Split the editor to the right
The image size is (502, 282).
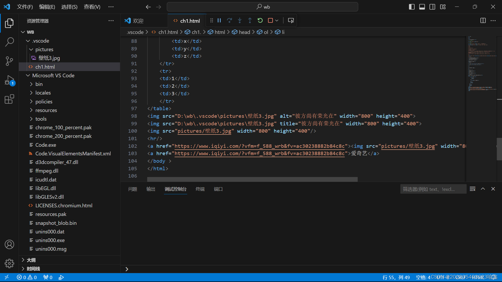click(x=483, y=21)
